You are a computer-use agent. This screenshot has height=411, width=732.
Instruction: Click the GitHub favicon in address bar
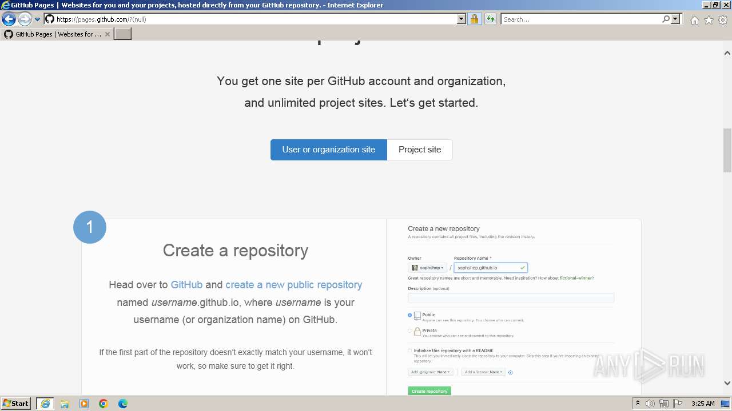point(50,19)
